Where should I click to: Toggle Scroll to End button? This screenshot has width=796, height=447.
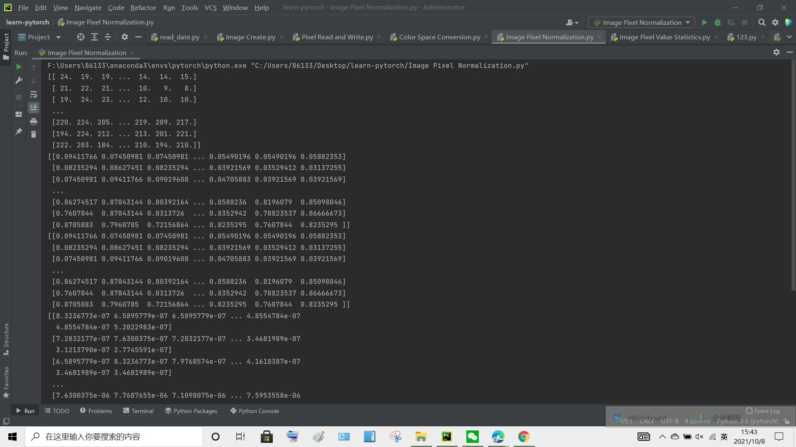(x=34, y=108)
